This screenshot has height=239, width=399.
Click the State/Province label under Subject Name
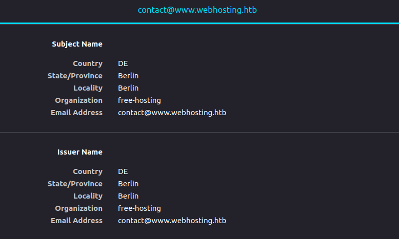click(x=75, y=76)
